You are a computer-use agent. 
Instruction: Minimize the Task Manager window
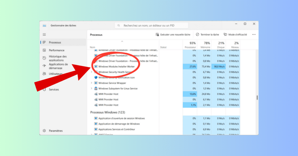point(236,24)
